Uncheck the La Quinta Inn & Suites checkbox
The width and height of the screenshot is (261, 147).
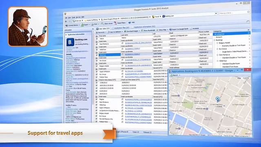coord(97,111)
